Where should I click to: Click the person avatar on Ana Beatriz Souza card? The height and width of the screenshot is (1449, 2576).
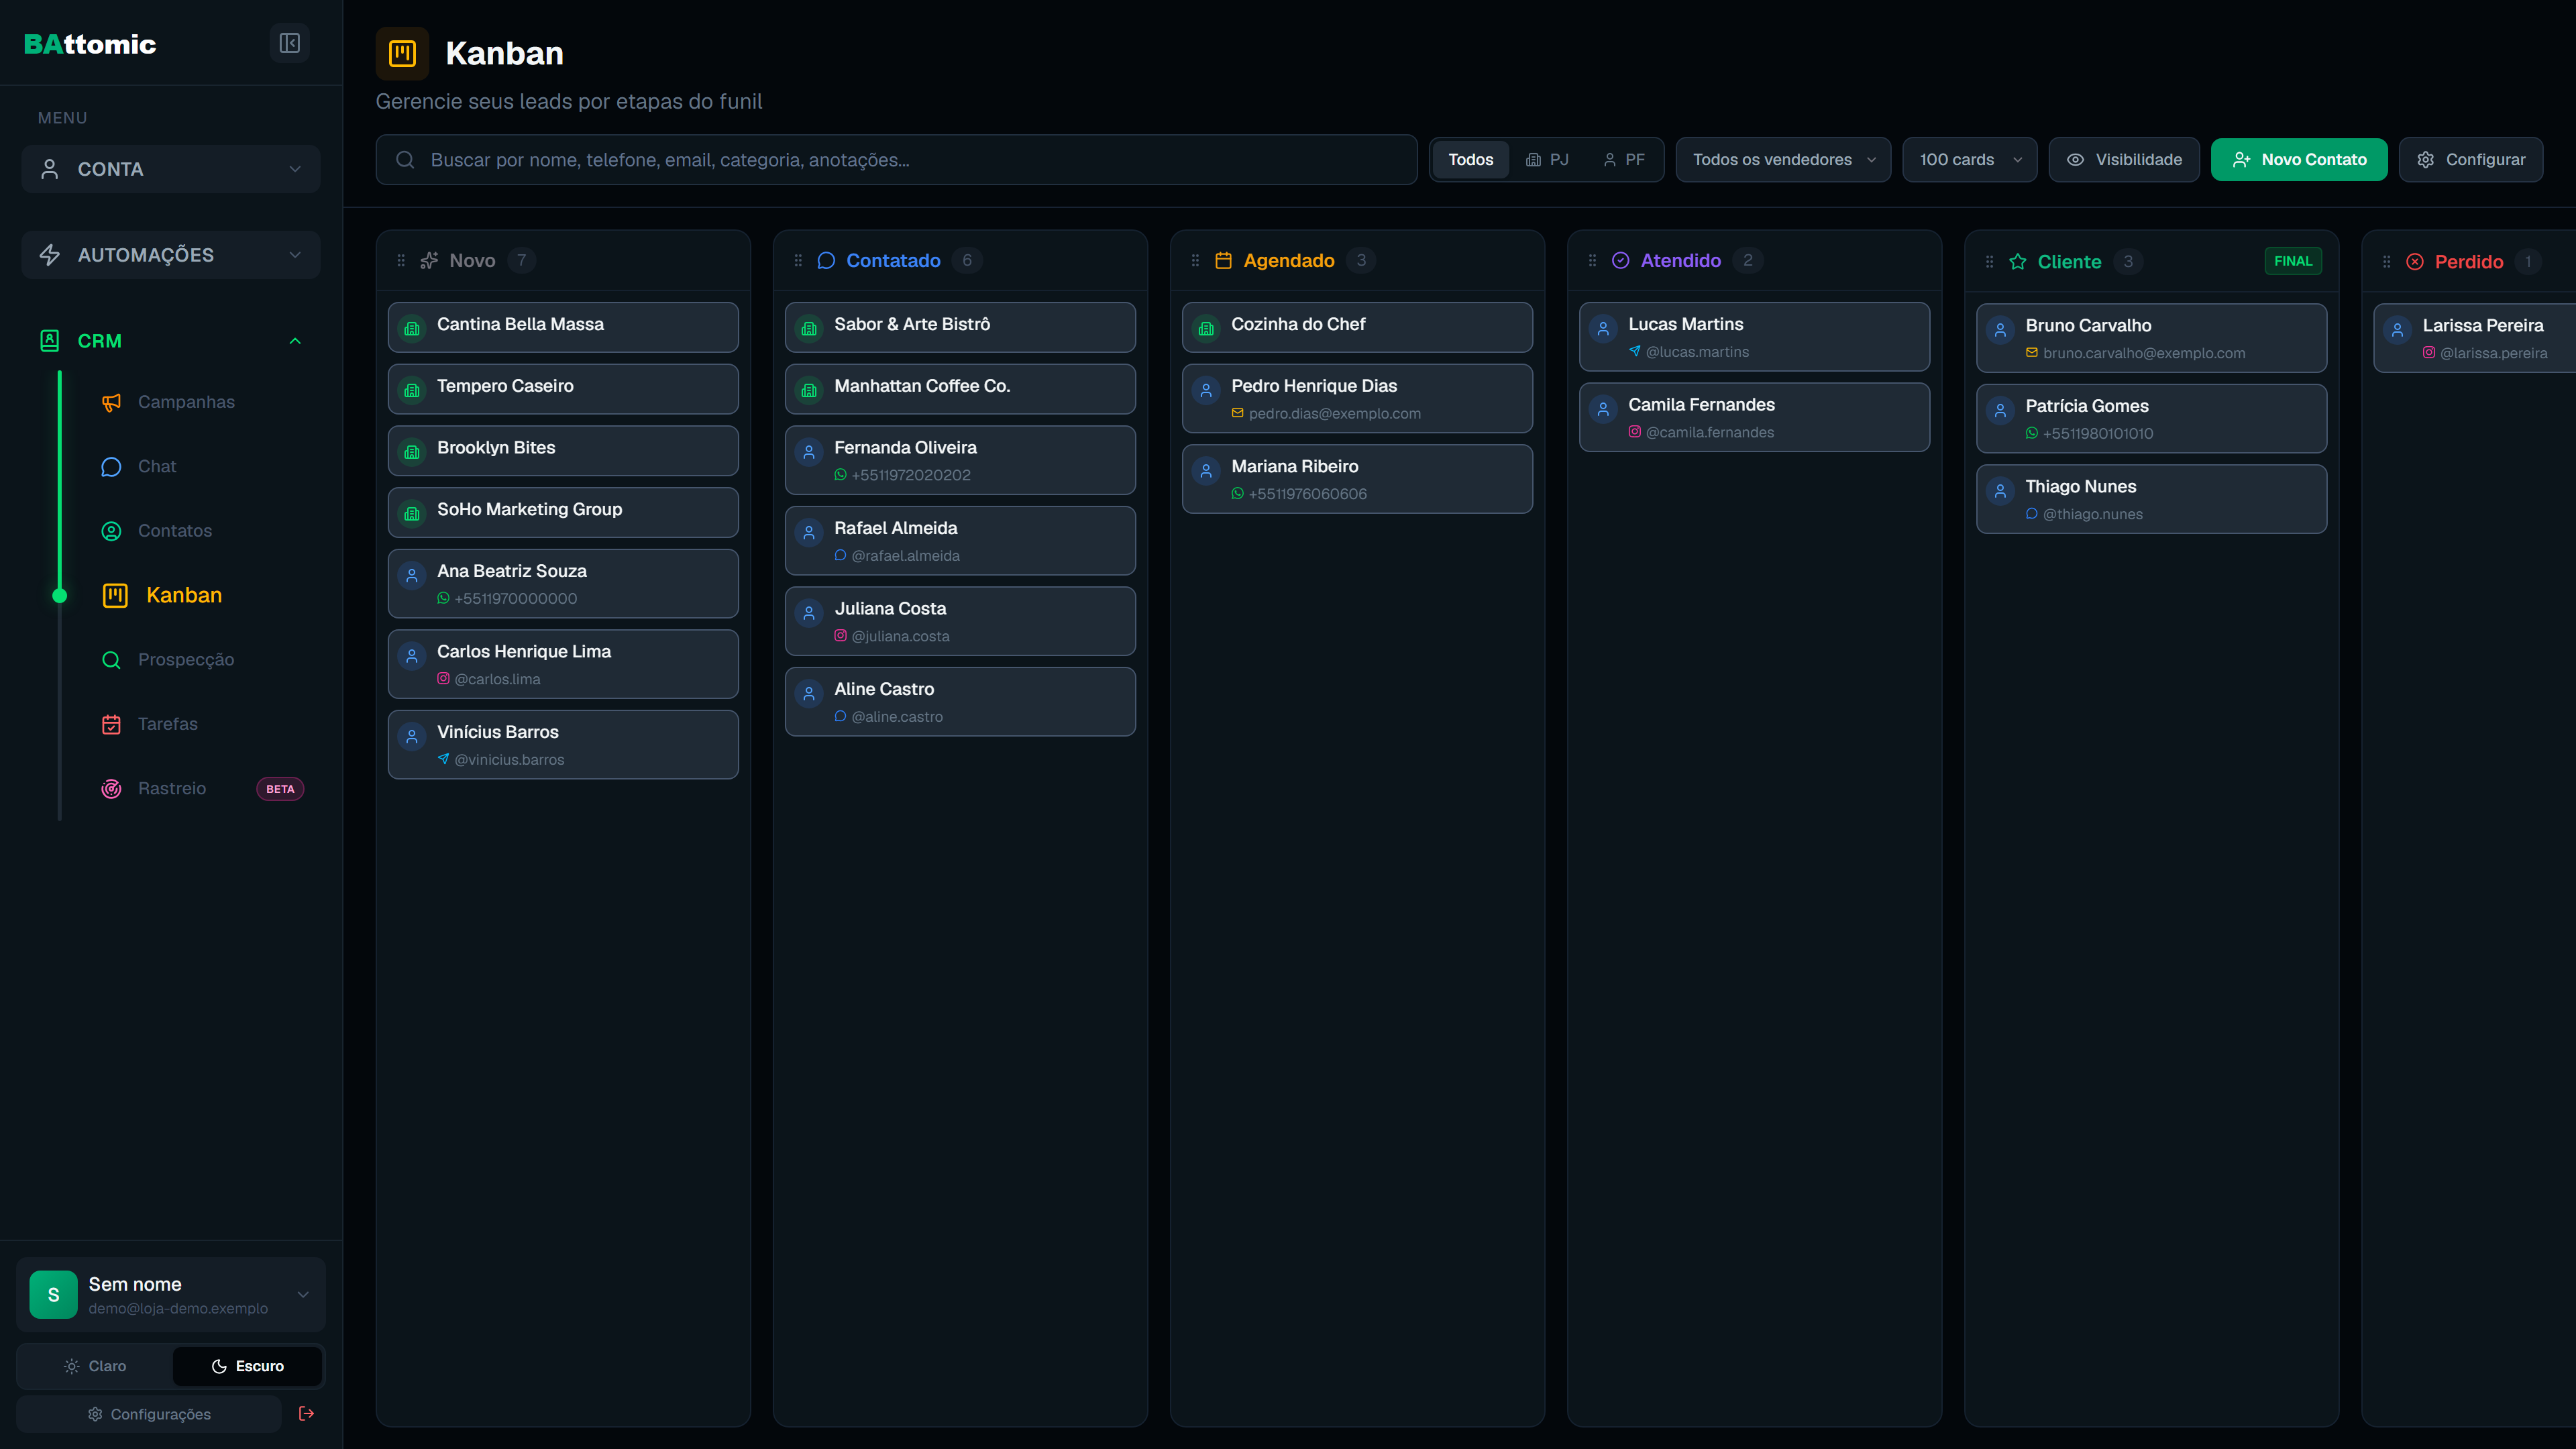[412, 575]
